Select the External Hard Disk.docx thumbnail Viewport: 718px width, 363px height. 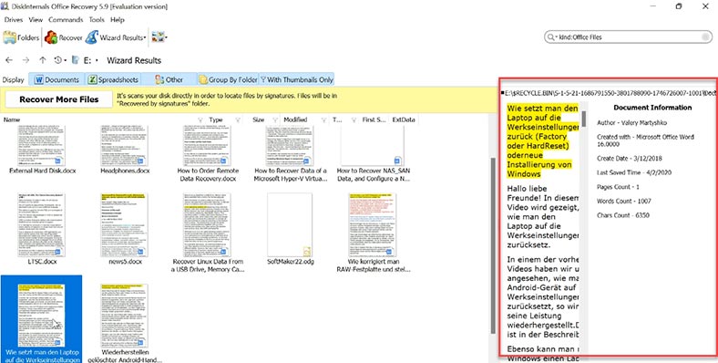click(42, 146)
